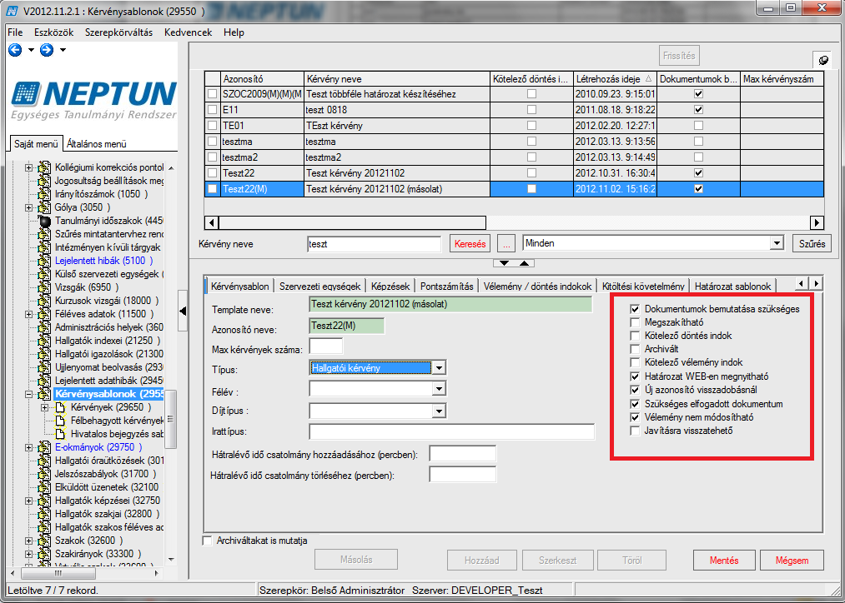Viewport: 845px width, 603px height.
Task: Click icon beside Hallgatók indexei (21250)
Action: [x=45, y=341]
